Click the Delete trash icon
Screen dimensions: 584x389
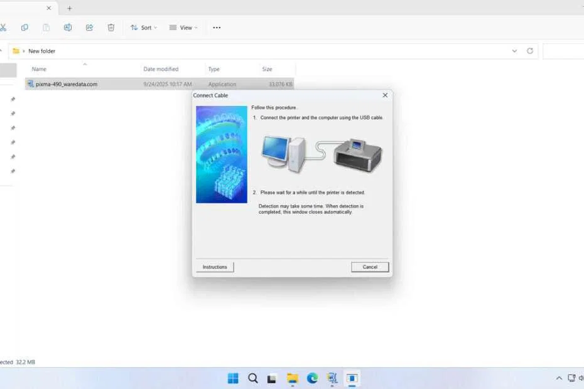[x=111, y=28]
